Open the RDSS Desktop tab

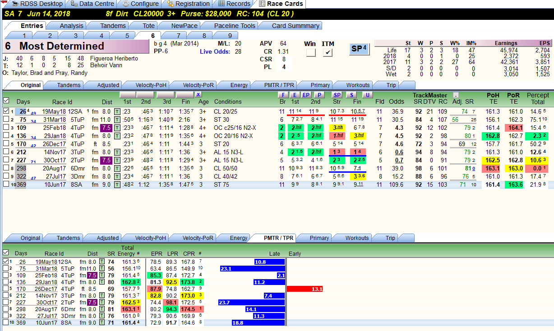click(x=37, y=4)
